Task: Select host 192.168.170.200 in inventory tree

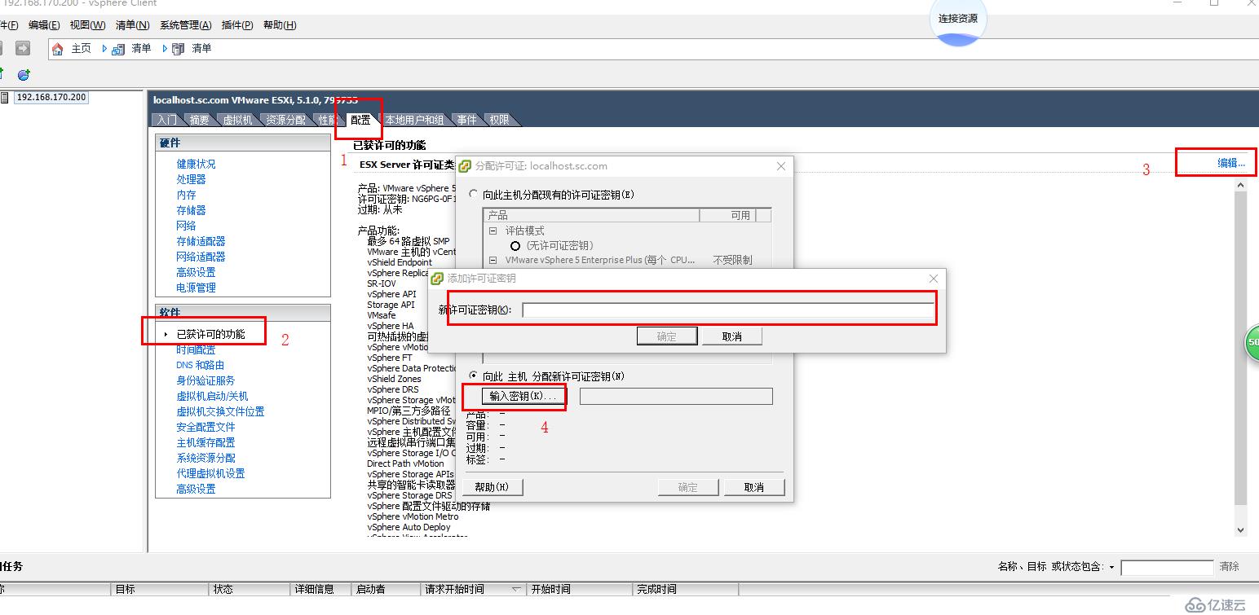Action: [51, 98]
